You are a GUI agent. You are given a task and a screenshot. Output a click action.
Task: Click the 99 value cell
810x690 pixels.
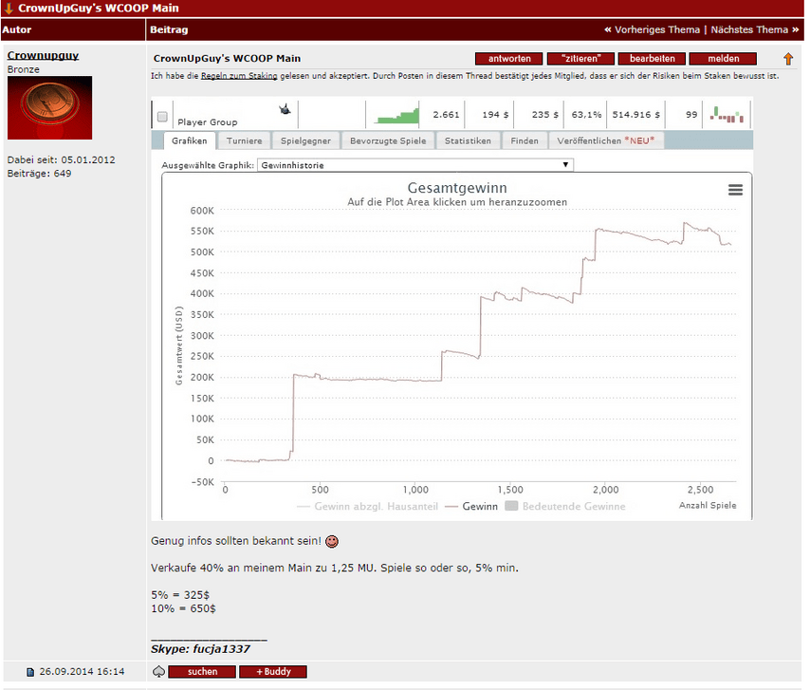click(691, 114)
